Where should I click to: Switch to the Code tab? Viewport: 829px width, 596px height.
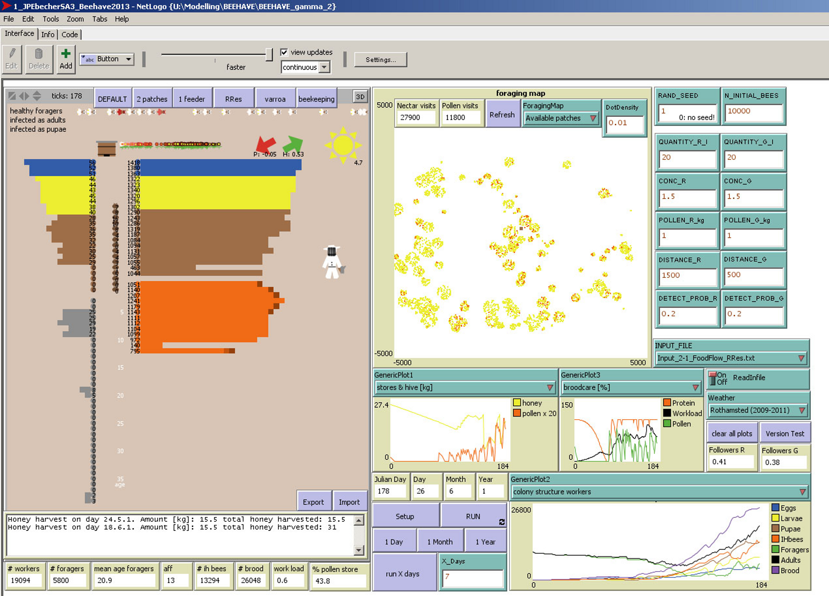pos(69,34)
